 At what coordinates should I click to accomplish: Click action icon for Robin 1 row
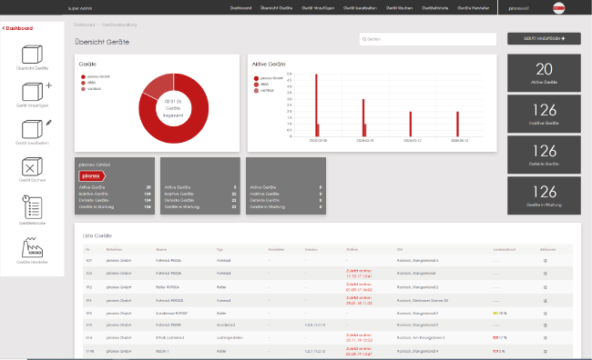tap(546, 351)
